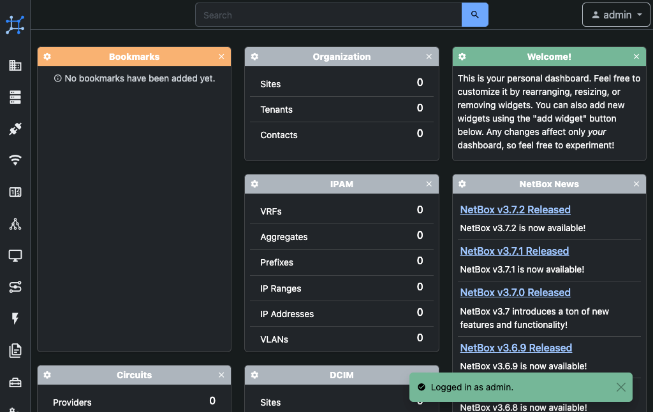Open VRFs in the IPAM widget

tap(342, 211)
